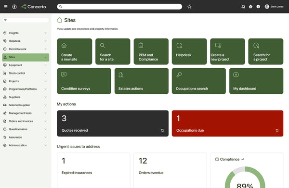The width and height of the screenshot is (289, 188).
Task: Click the Steve Jones user name
Action: (x=277, y=7)
